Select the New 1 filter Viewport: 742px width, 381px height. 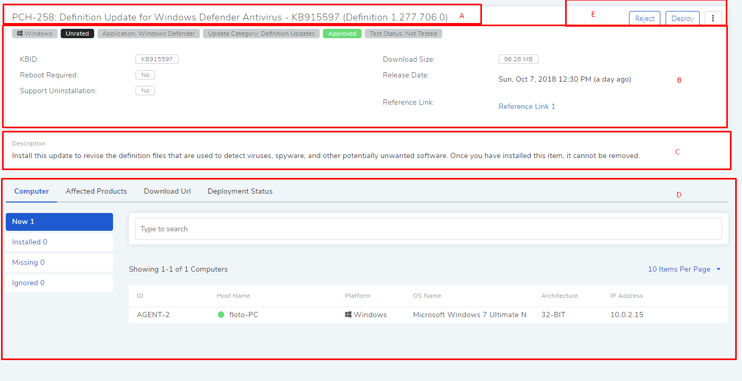(59, 222)
